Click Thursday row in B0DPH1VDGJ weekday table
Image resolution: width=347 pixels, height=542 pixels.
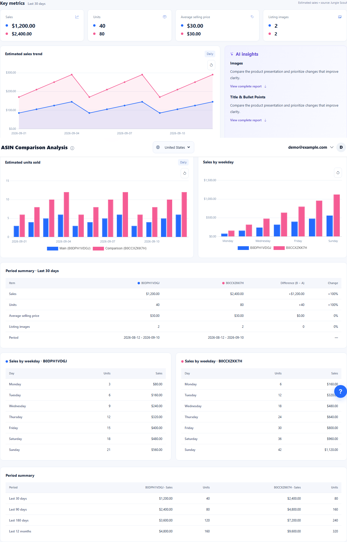[86, 417]
